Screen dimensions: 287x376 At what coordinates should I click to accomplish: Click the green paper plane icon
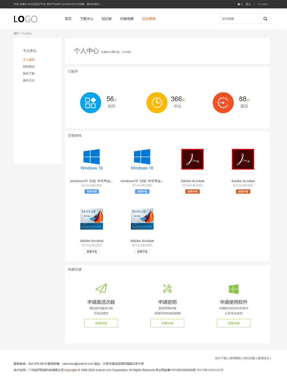click(101, 288)
